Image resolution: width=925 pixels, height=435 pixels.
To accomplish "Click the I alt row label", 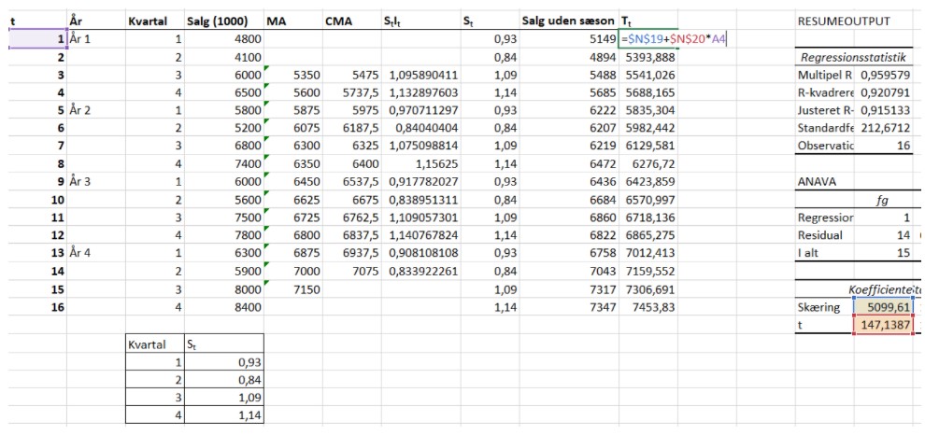I will click(824, 252).
